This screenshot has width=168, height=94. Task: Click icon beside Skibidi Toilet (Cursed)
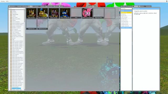[x=11, y=66]
